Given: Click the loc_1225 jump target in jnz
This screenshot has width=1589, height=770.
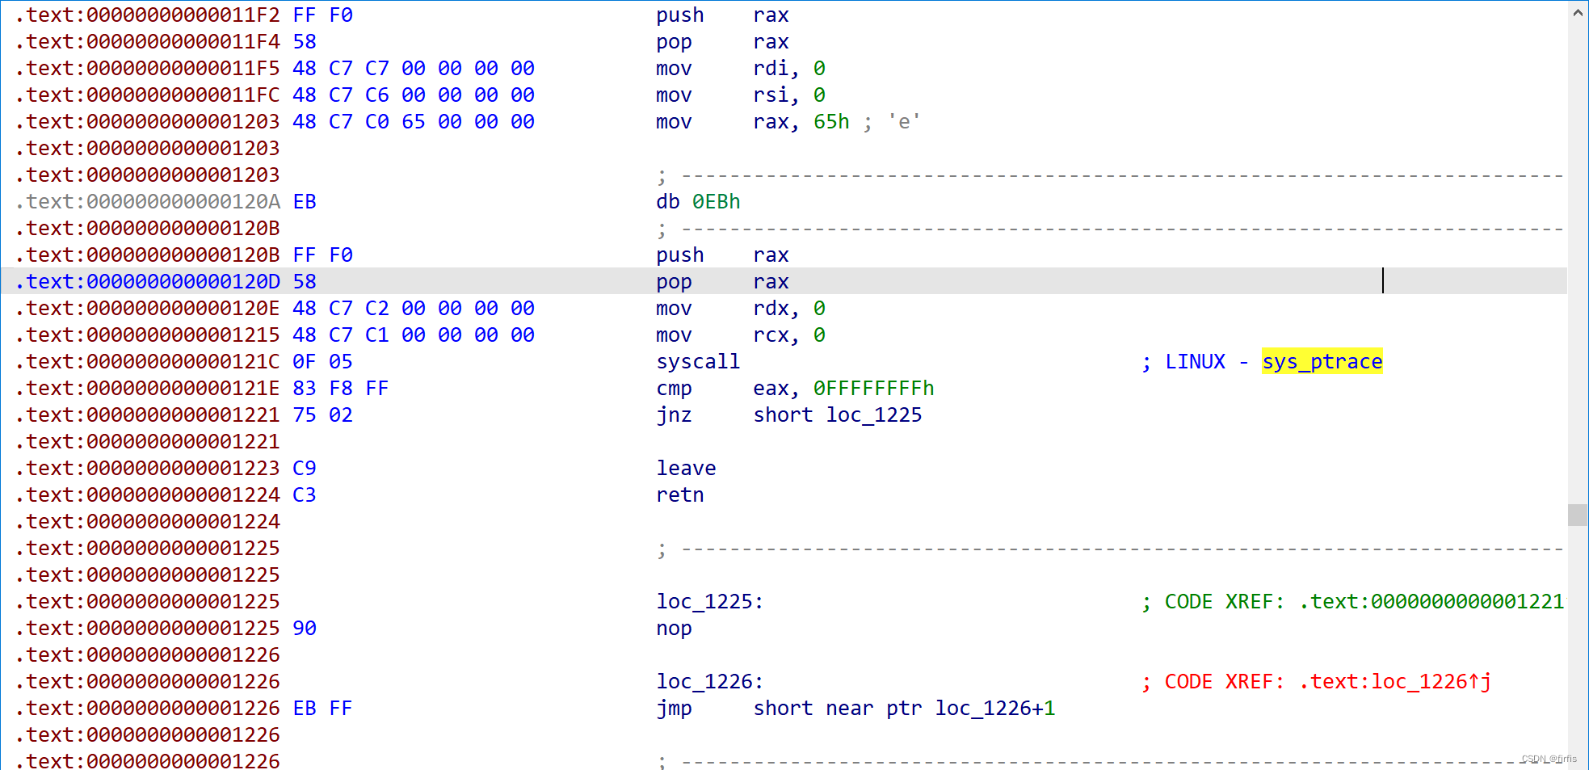Looking at the screenshot, I should point(873,415).
